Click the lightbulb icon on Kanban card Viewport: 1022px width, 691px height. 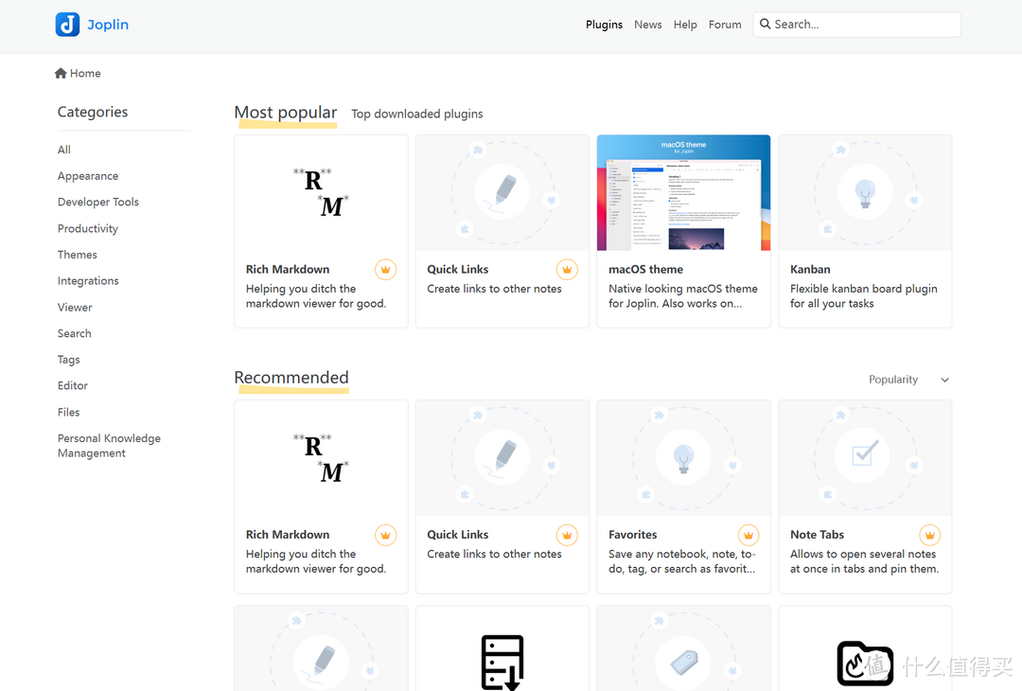coord(865,193)
